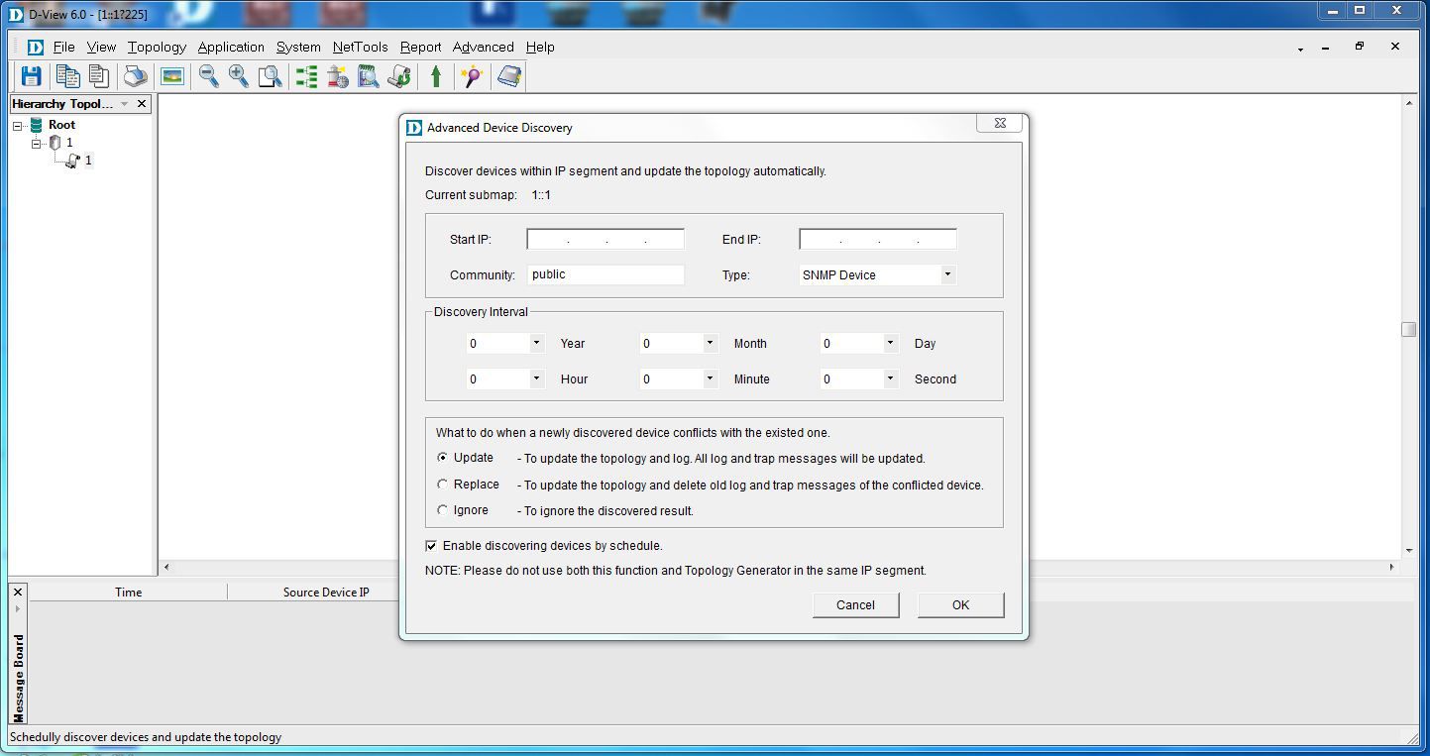Click the Copy toolbar icon

pyautogui.click(x=67, y=76)
